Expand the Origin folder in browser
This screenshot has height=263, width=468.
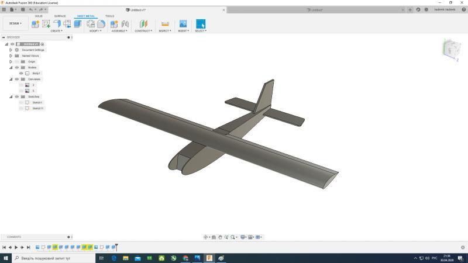[11, 61]
